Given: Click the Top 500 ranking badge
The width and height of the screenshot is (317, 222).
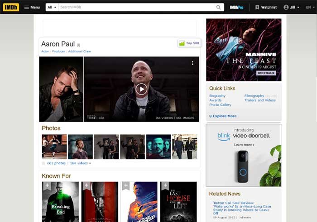Looking at the screenshot, I should click(189, 43).
